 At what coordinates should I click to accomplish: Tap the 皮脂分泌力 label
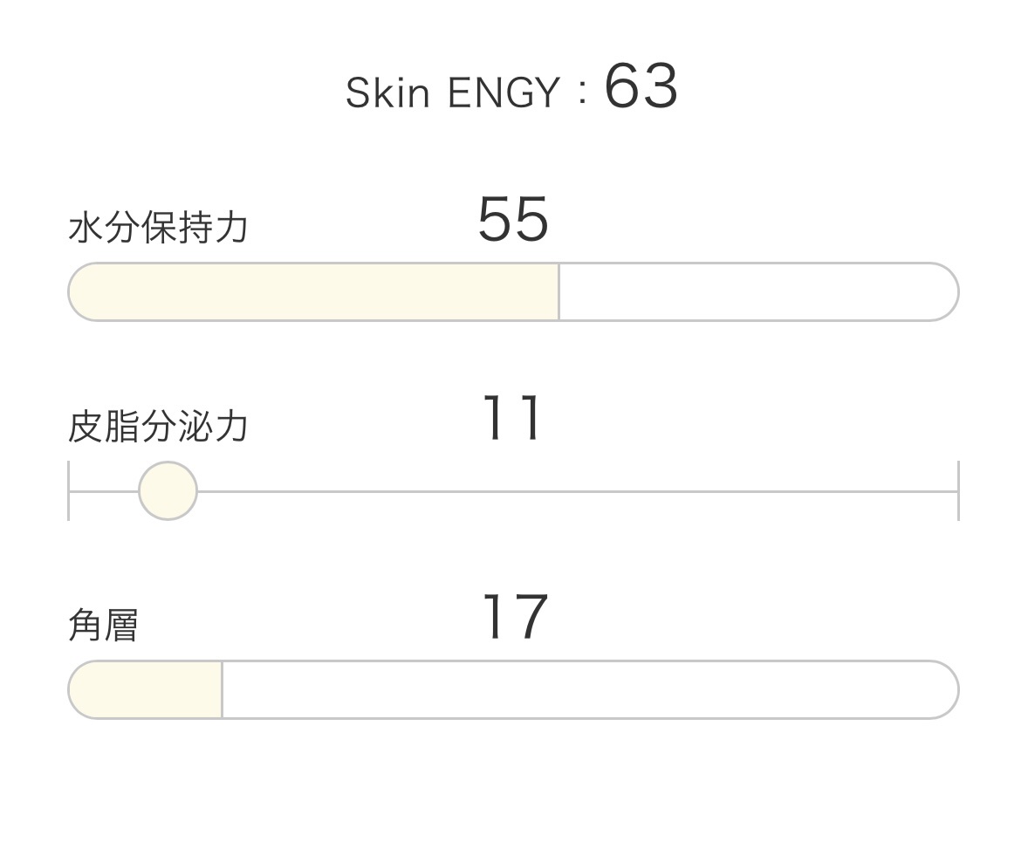pyautogui.click(x=158, y=427)
